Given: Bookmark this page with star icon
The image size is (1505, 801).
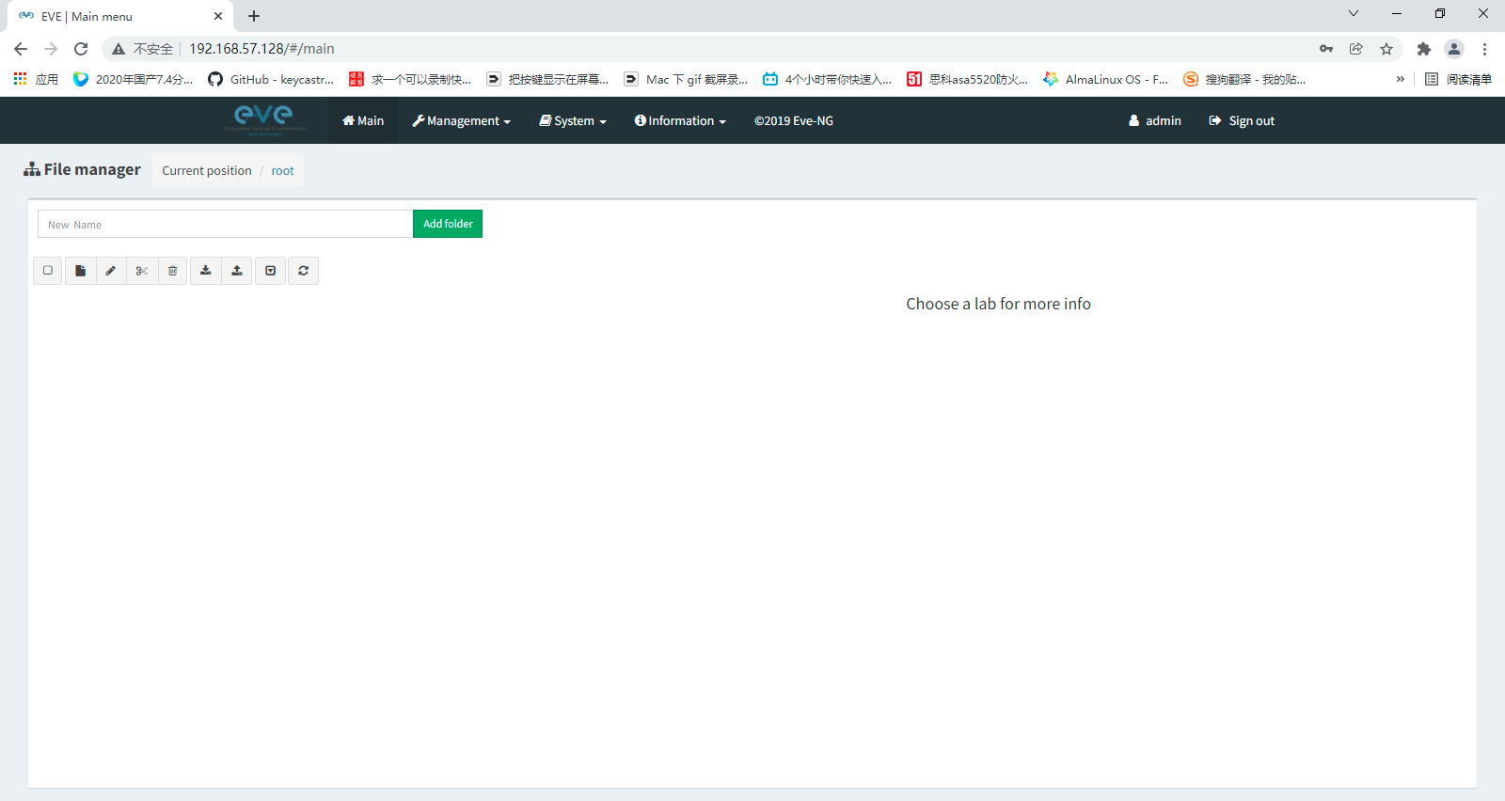Looking at the screenshot, I should [1386, 49].
